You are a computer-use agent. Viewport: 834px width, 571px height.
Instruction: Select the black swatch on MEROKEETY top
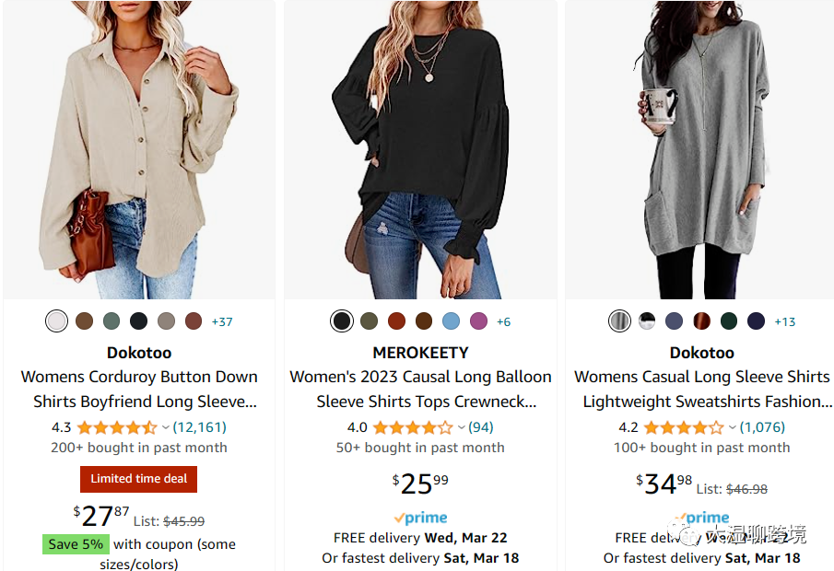(x=342, y=321)
